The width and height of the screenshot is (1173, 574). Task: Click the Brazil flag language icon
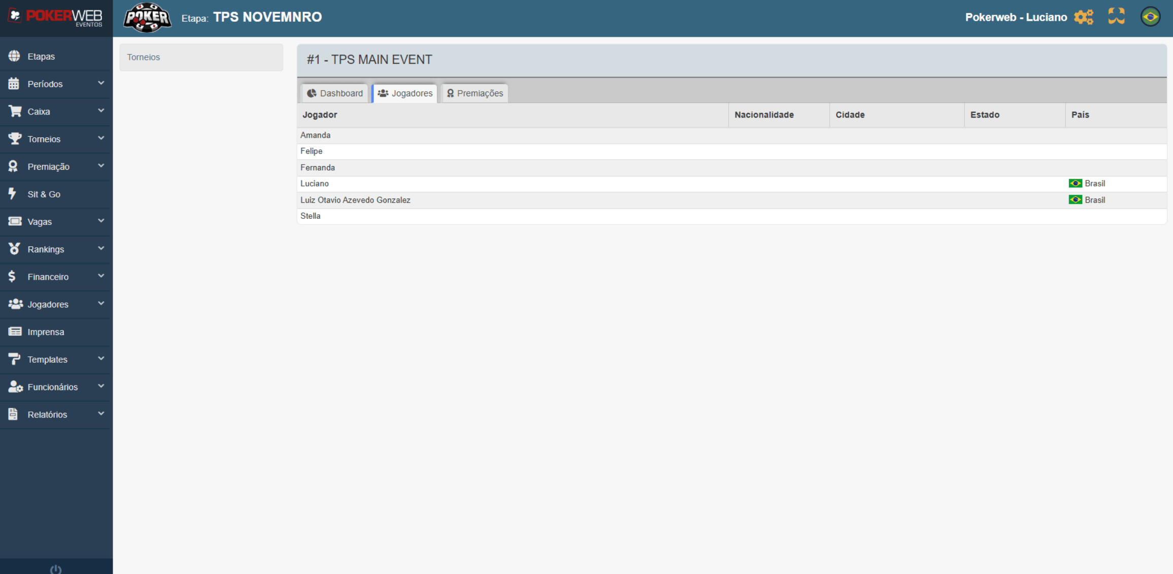tap(1150, 17)
